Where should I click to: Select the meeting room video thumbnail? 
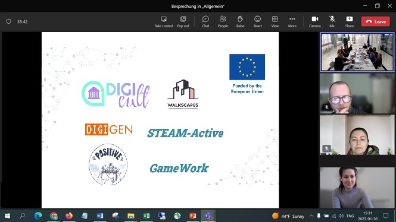pyautogui.click(x=357, y=52)
